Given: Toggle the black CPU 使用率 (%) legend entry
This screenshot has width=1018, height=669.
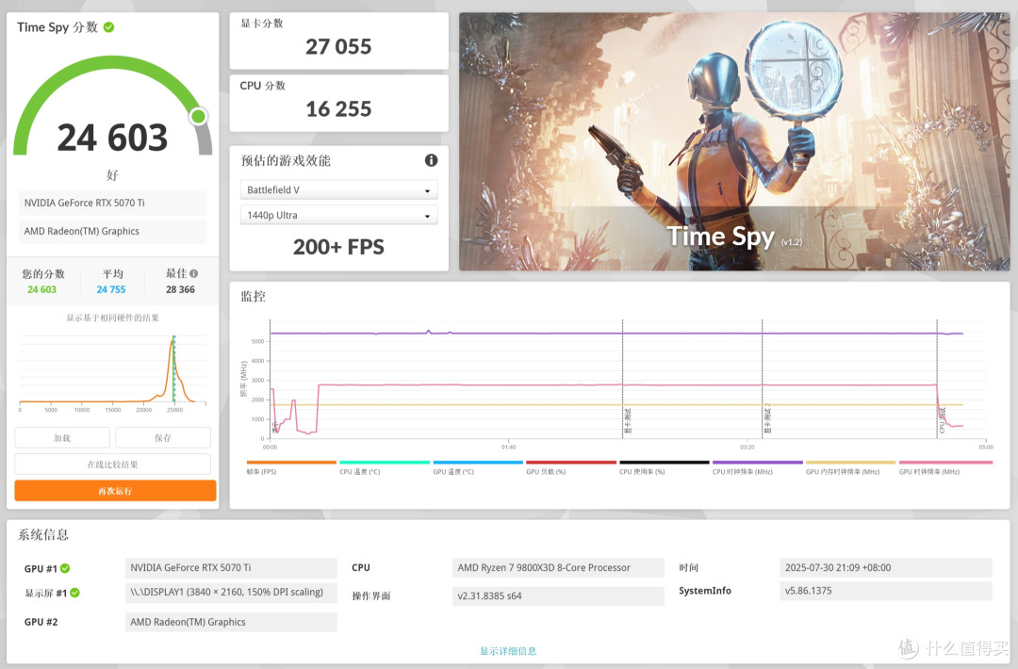Looking at the screenshot, I should point(665,468).
